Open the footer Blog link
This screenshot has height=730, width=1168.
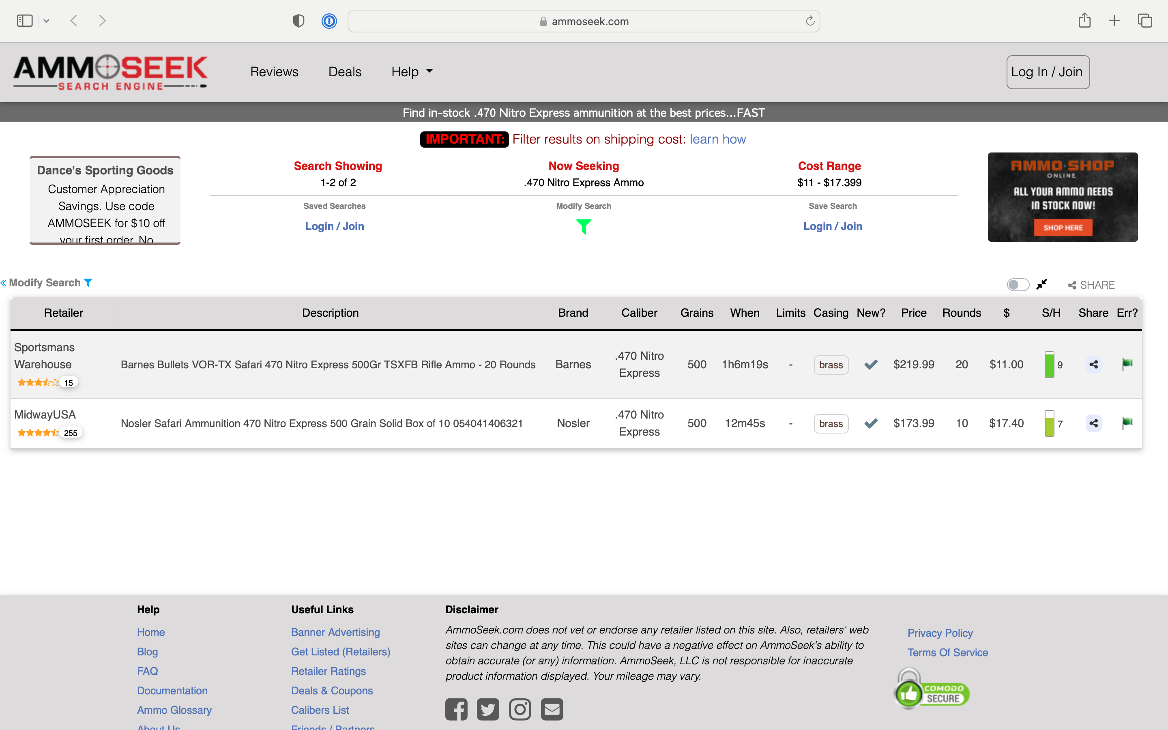click(x=147, y=652)
